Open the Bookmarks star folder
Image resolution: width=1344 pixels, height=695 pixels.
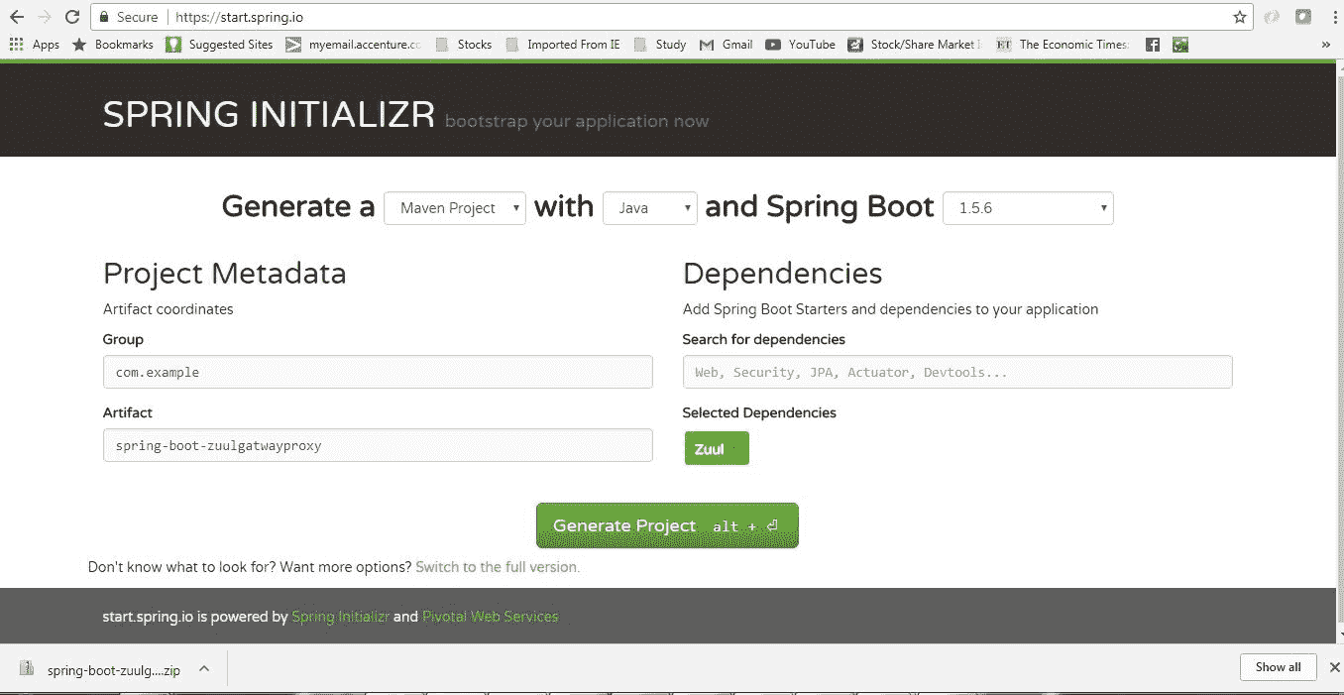pos(113,45)
